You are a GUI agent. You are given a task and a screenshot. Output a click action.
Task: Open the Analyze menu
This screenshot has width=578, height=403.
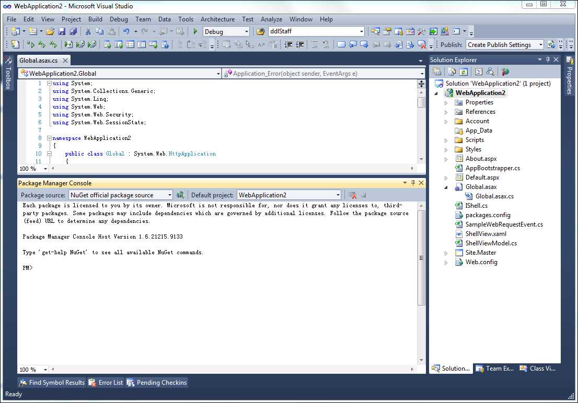click(x=271, y=19)
